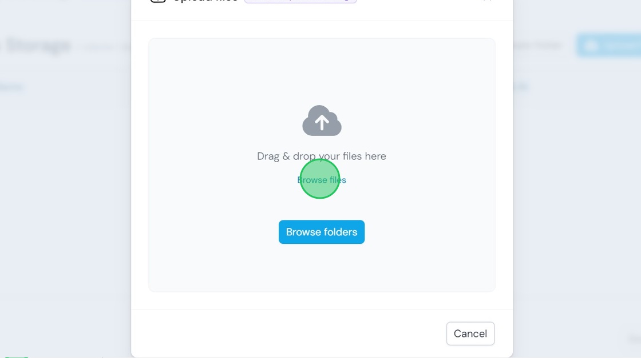This screenshot has width=641, height=358.
Task: Click the purple badge beside the dialog title
Action: (300, 1)
